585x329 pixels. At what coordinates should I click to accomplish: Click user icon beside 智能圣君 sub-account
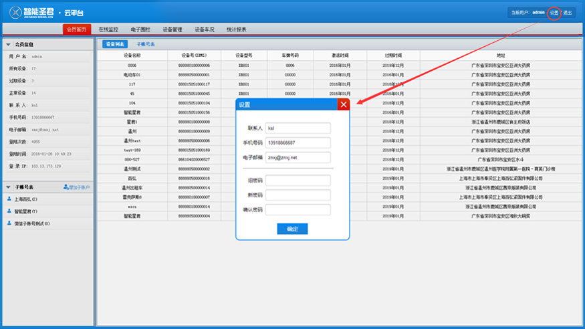[x=9, y=211]
